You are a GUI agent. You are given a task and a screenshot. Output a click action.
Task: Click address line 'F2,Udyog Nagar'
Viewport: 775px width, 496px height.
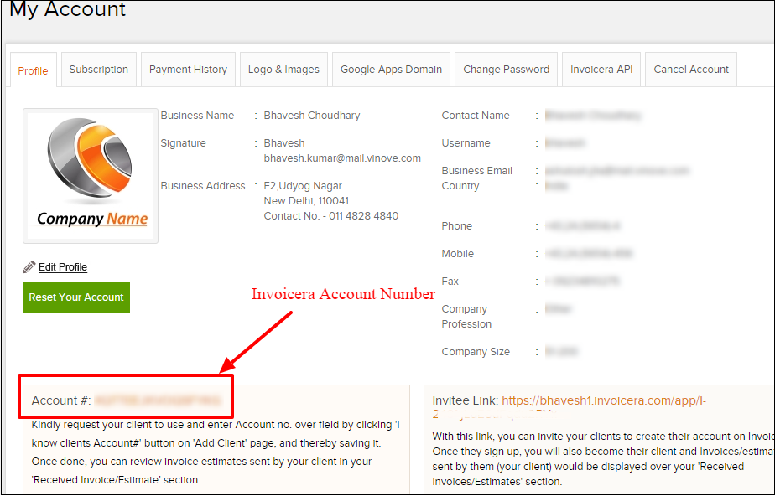[303, 186]
